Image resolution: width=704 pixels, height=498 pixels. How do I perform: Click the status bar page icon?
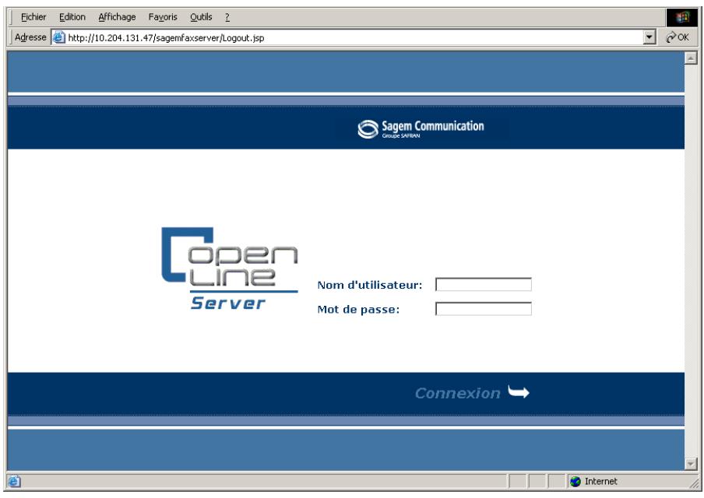tap(14, 481)
